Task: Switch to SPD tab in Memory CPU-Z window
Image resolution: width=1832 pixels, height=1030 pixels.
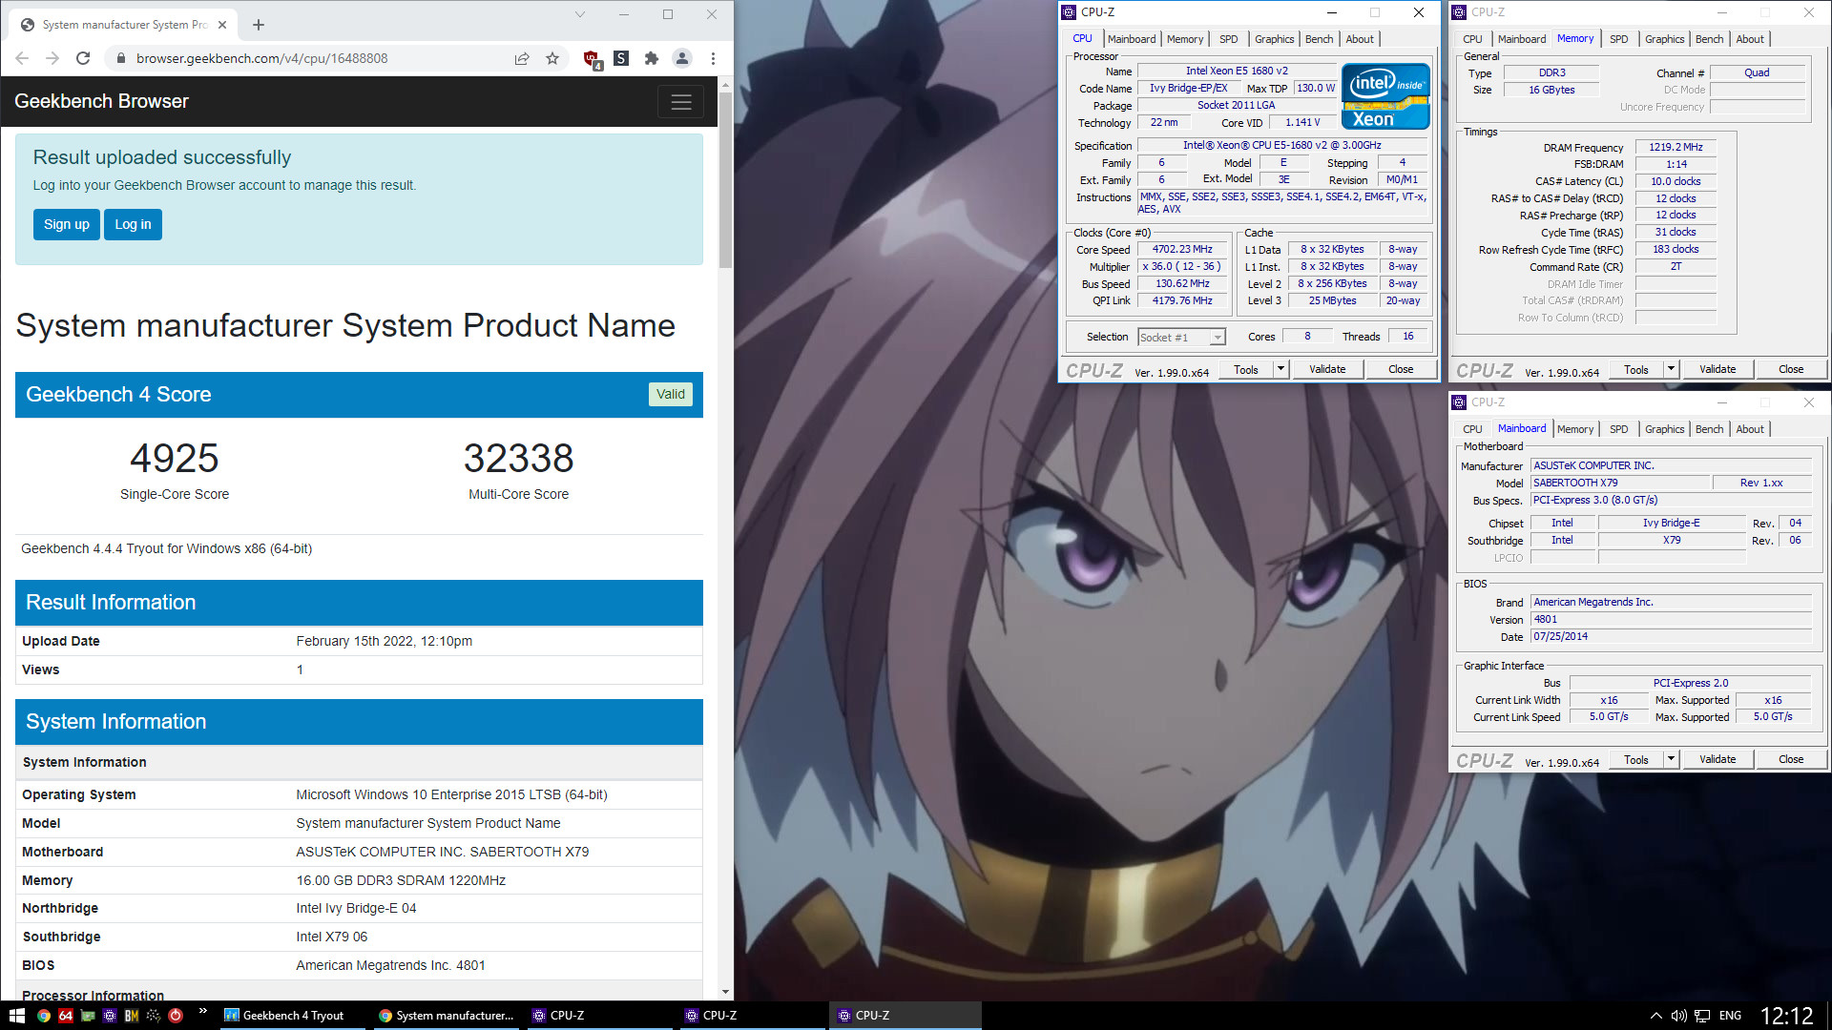Action: click(x=1619, y=39)
